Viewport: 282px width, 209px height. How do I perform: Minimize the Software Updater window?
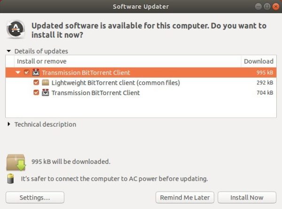click(258, 7)
